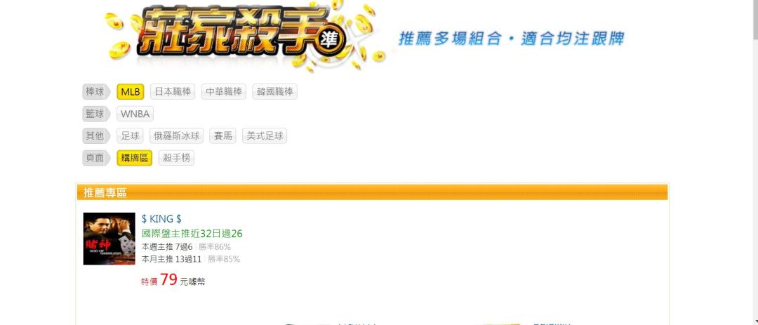The height and width of the screenshot is (325, 758).
Task: Select the MLB baseball league filter
Action: point(130,92)
